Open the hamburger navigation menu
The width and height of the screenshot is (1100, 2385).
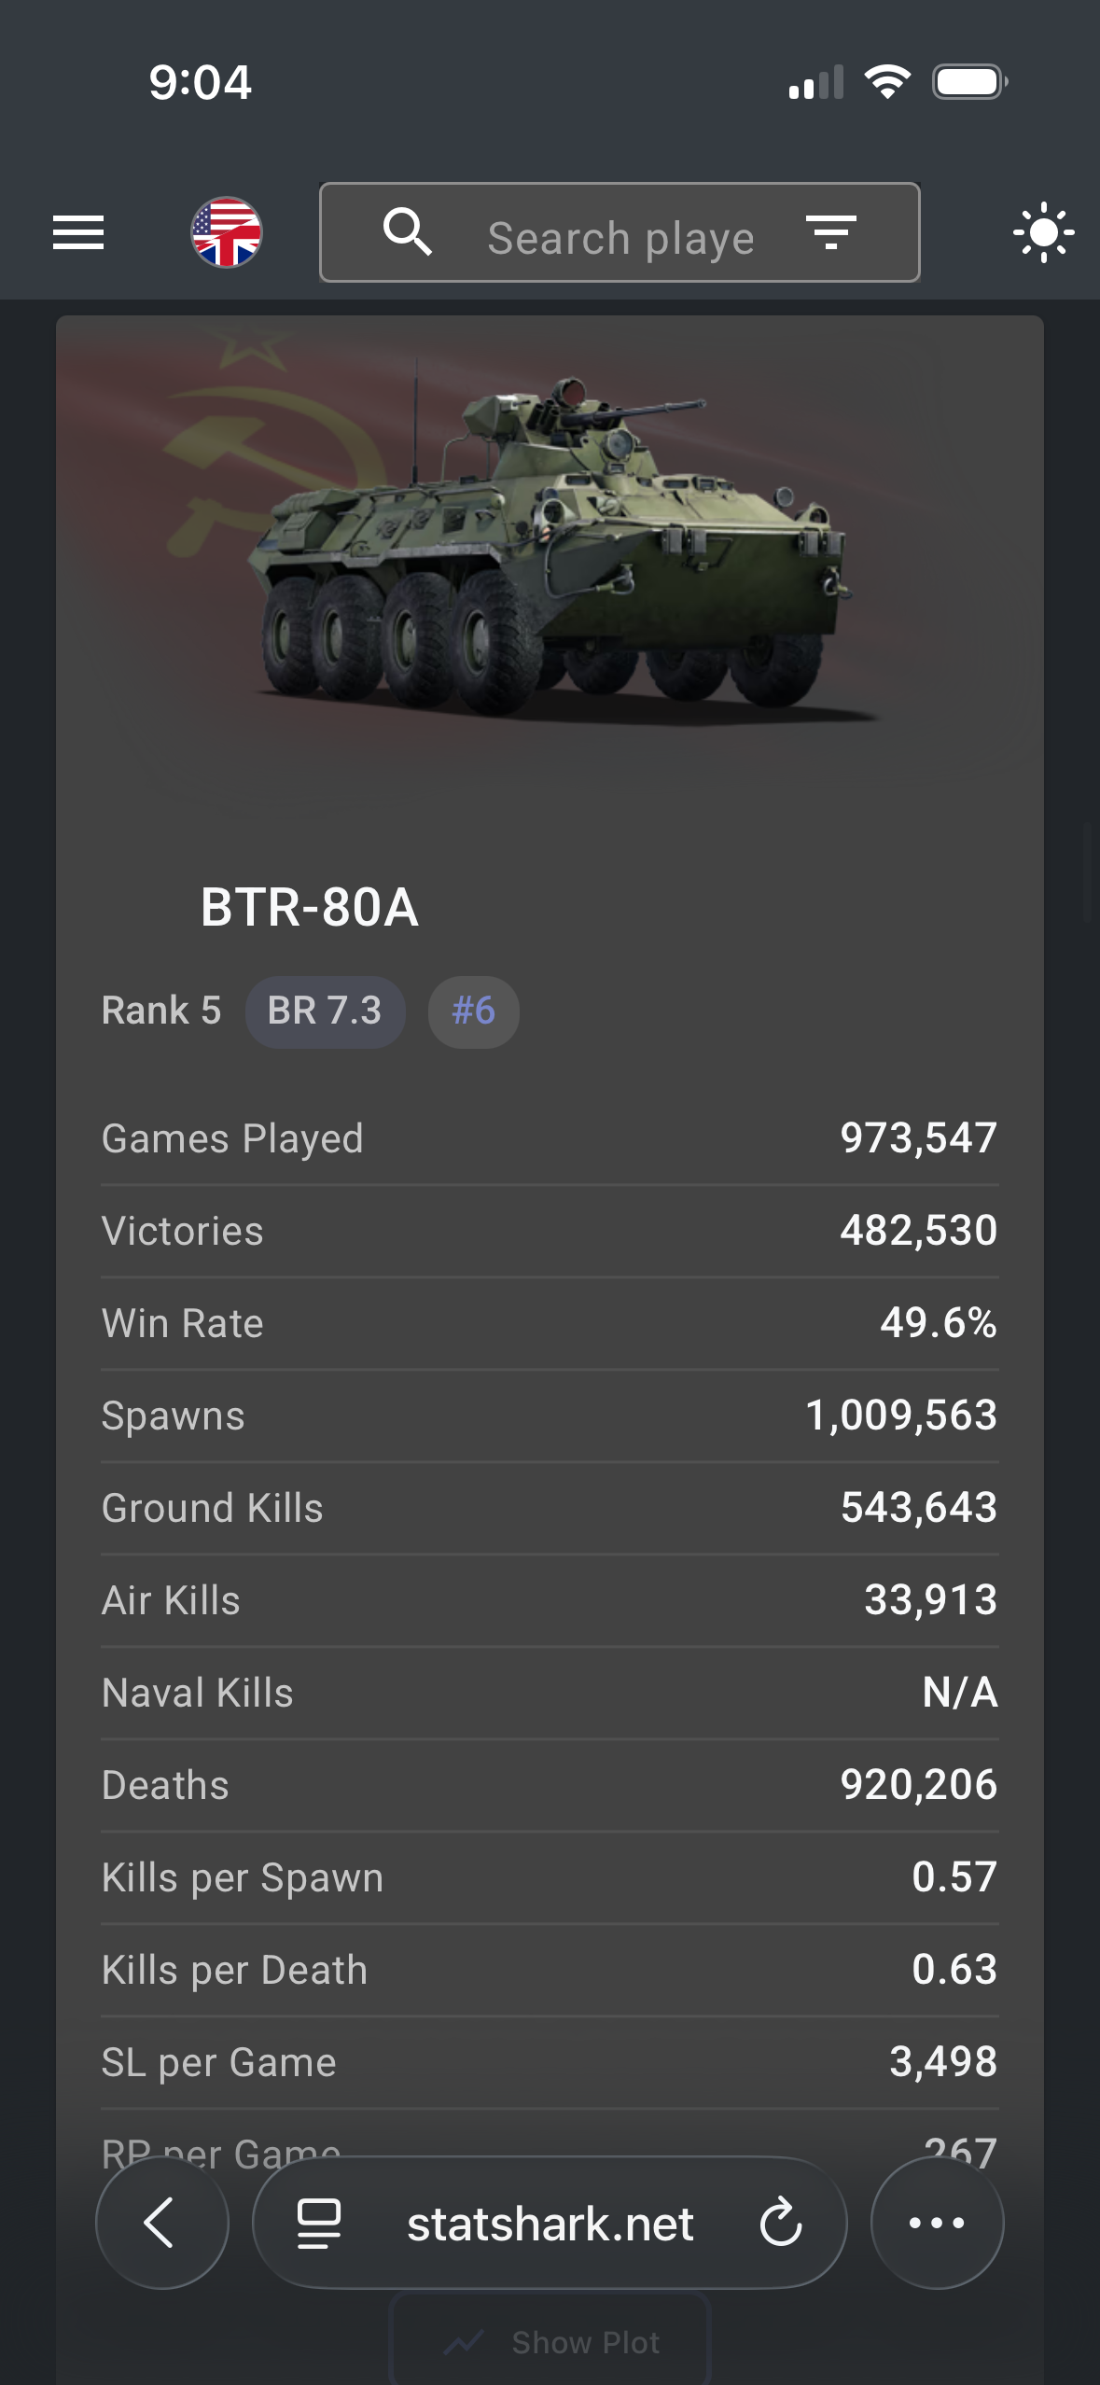78,232
